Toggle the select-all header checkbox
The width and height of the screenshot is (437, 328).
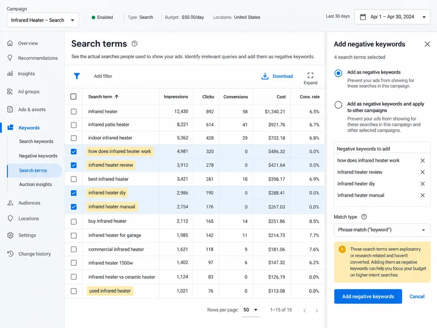(74, 97)
